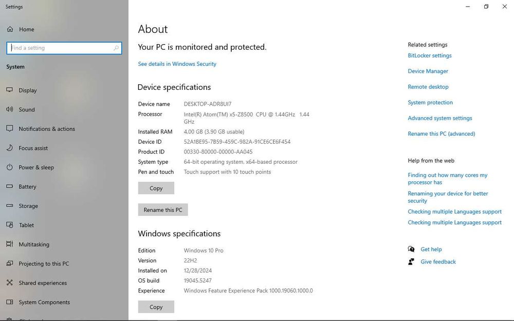Click the Intel(R) Atom processor text
Viewport: 514px width, 321px height.
[246, 118]
